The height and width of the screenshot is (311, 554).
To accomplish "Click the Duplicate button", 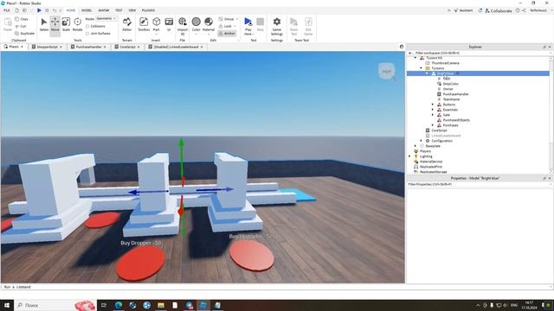I will (25, 33).
